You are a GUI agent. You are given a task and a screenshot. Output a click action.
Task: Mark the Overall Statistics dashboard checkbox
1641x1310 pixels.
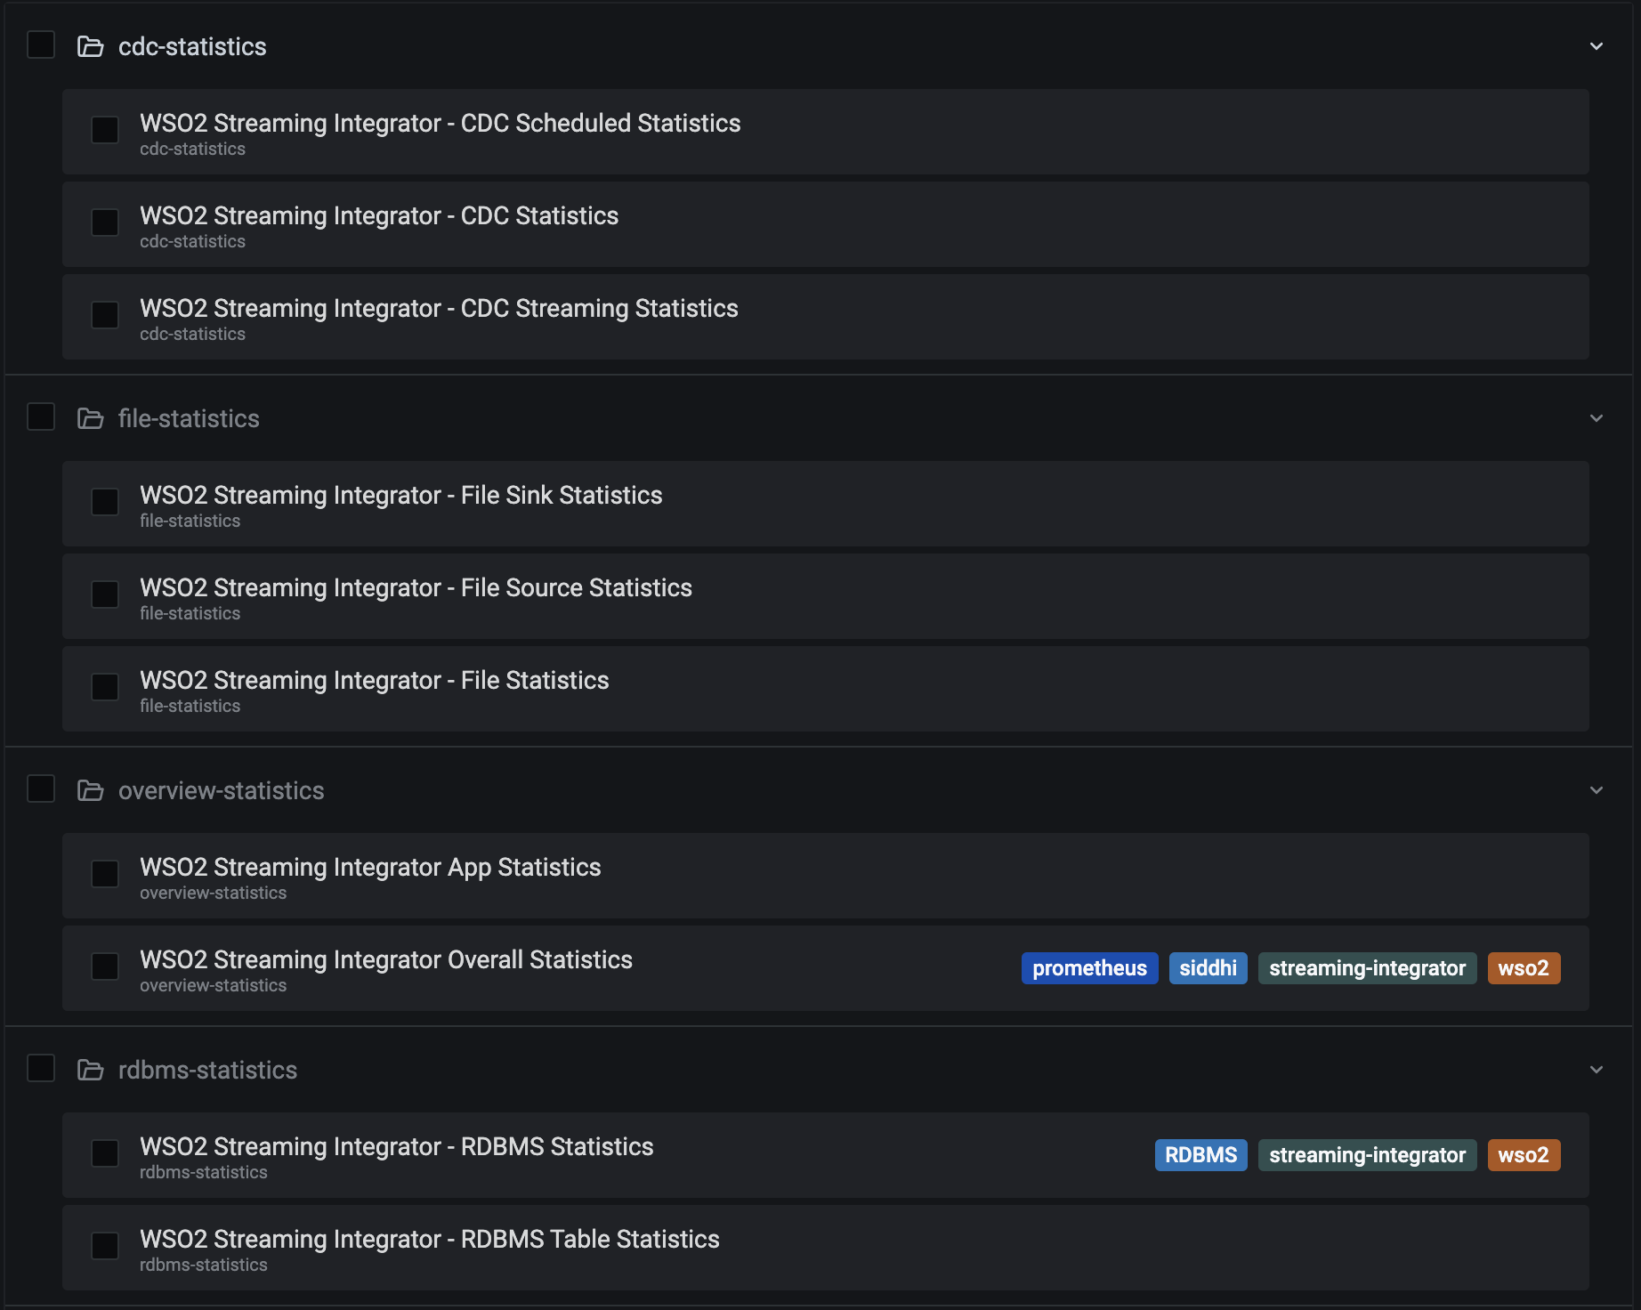point(105,966)
